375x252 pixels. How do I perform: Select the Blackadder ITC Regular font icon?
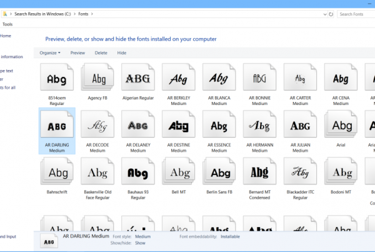(300, 171)
